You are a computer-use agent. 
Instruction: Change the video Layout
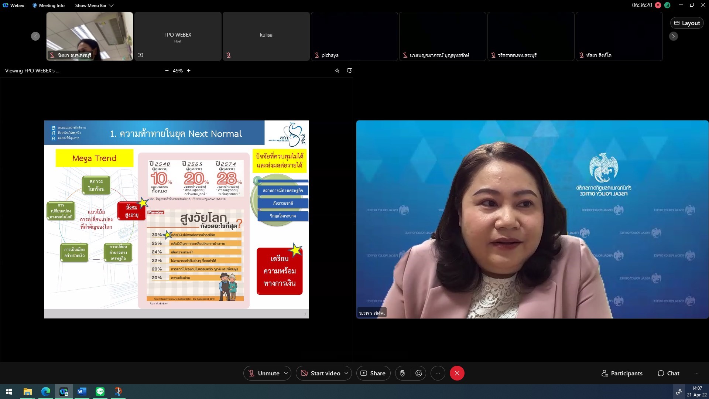pyautogui.click(x=687, y=23)
